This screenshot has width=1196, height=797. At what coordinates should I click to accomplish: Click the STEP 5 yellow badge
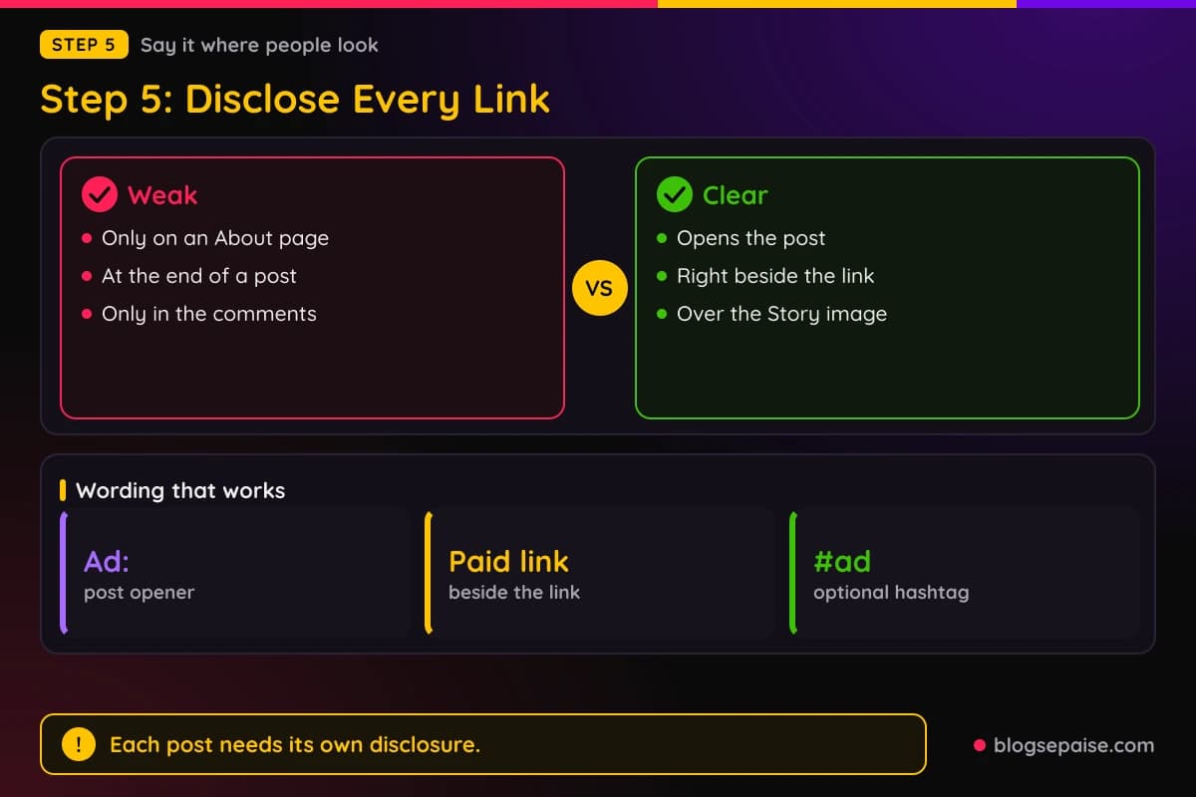coord(84,45)
